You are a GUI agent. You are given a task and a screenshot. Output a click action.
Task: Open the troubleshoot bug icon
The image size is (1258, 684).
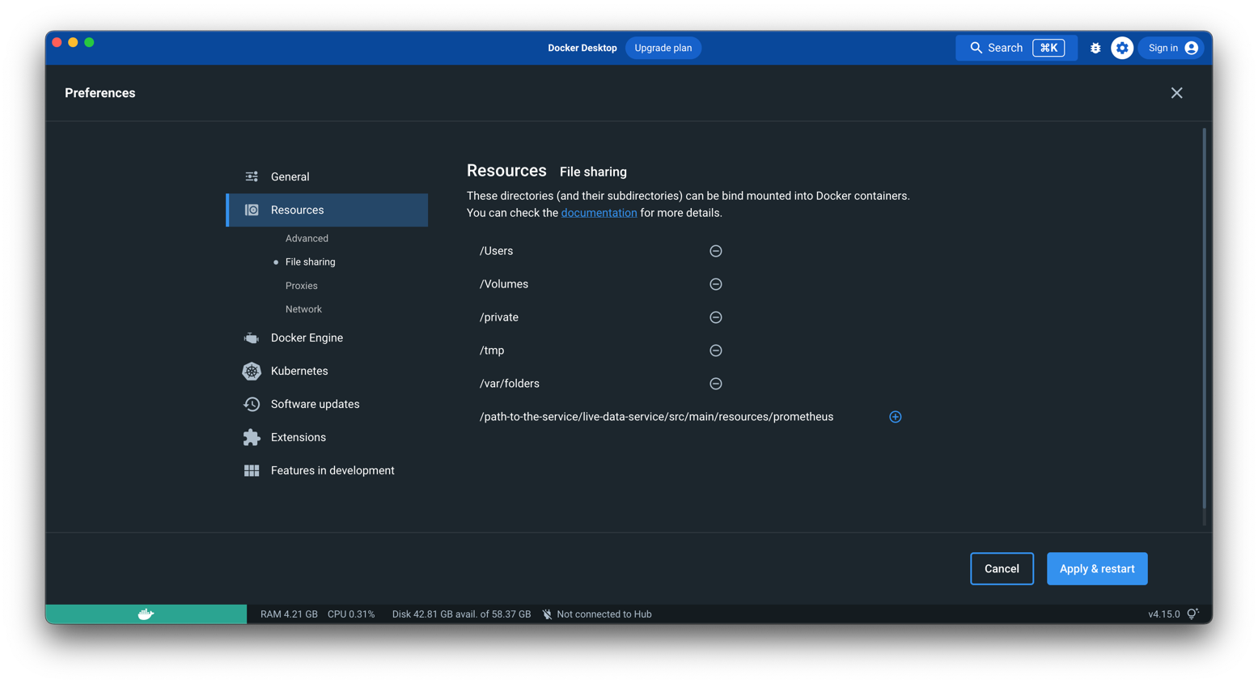1095,48
